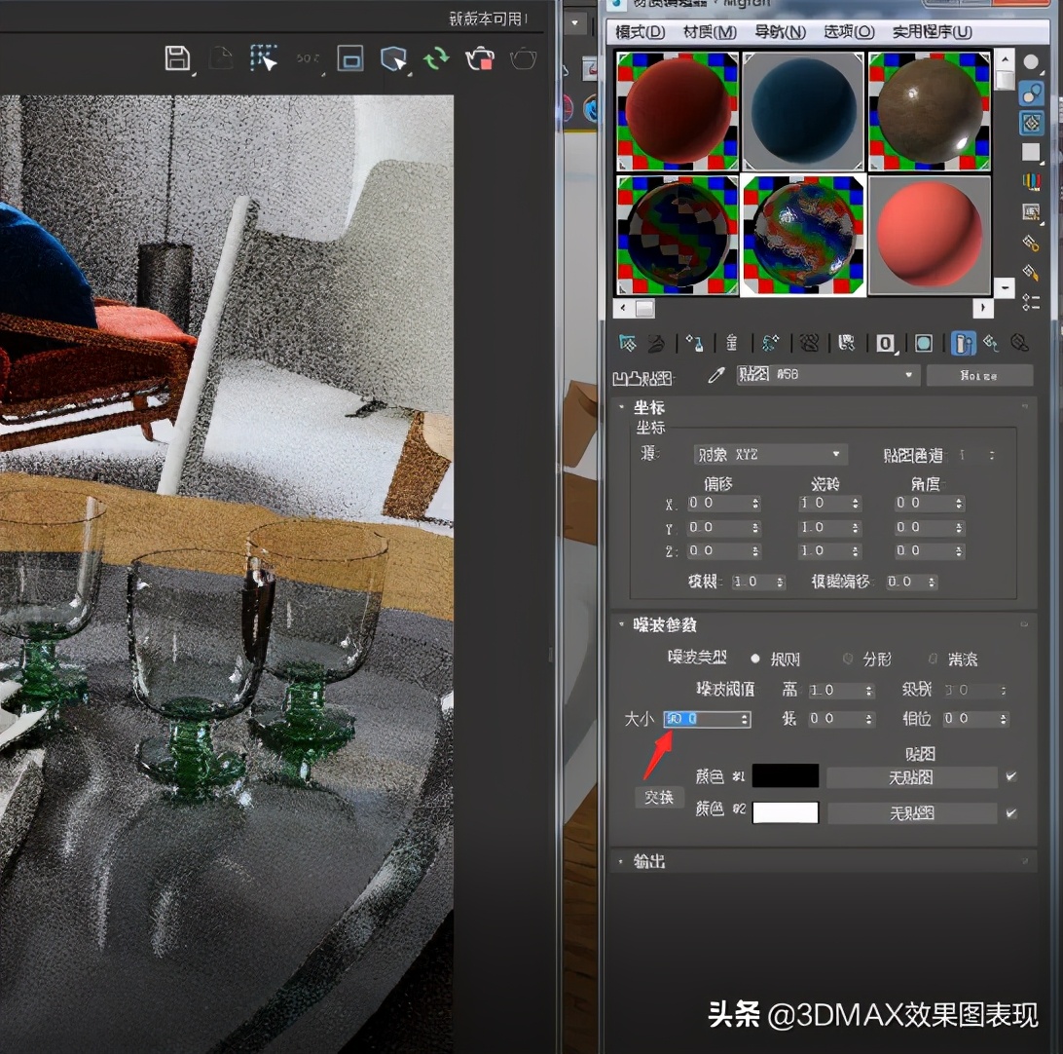The width and height of the screenshot is (1063, 1054).
Task: Select the Get Material icon
Action: tap(626, 343)
